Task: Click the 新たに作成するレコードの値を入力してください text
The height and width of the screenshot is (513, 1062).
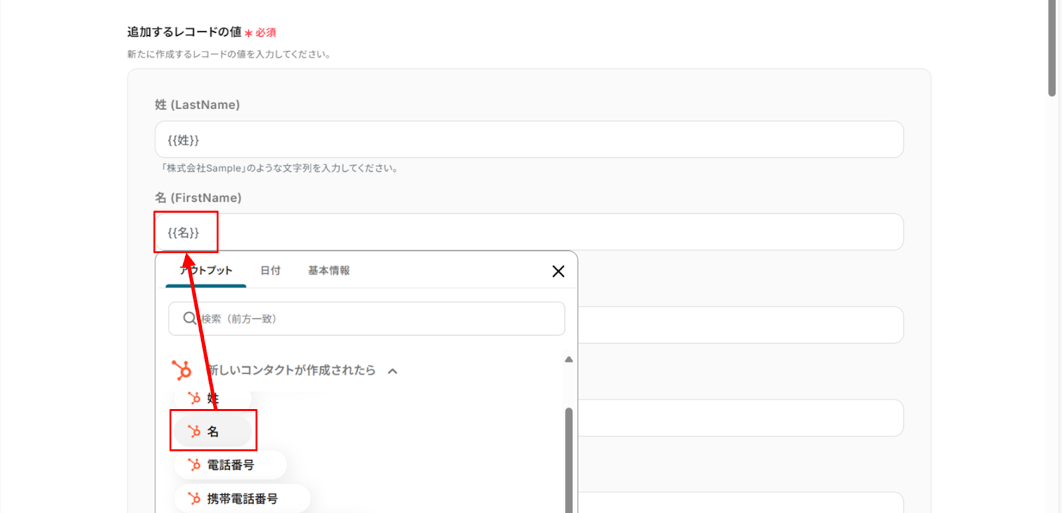Action: click(x=229, y=54)
